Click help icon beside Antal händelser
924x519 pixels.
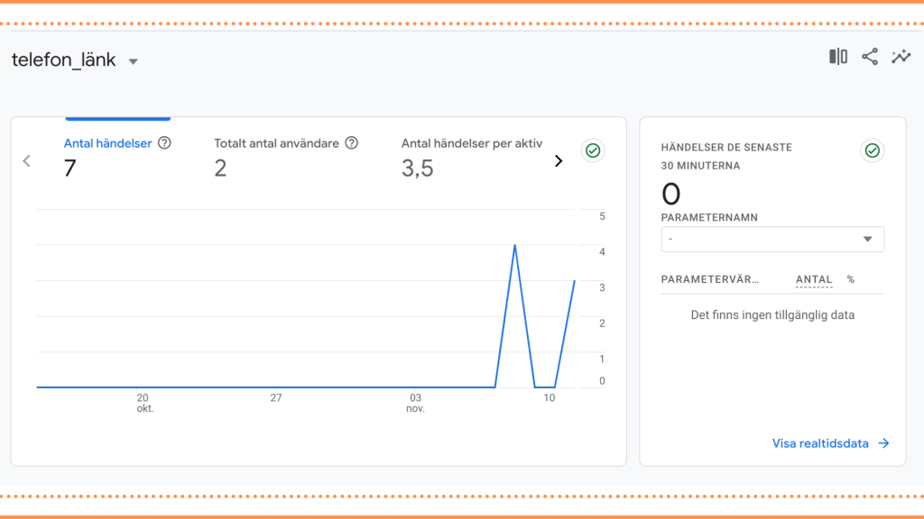coord(164,143)
